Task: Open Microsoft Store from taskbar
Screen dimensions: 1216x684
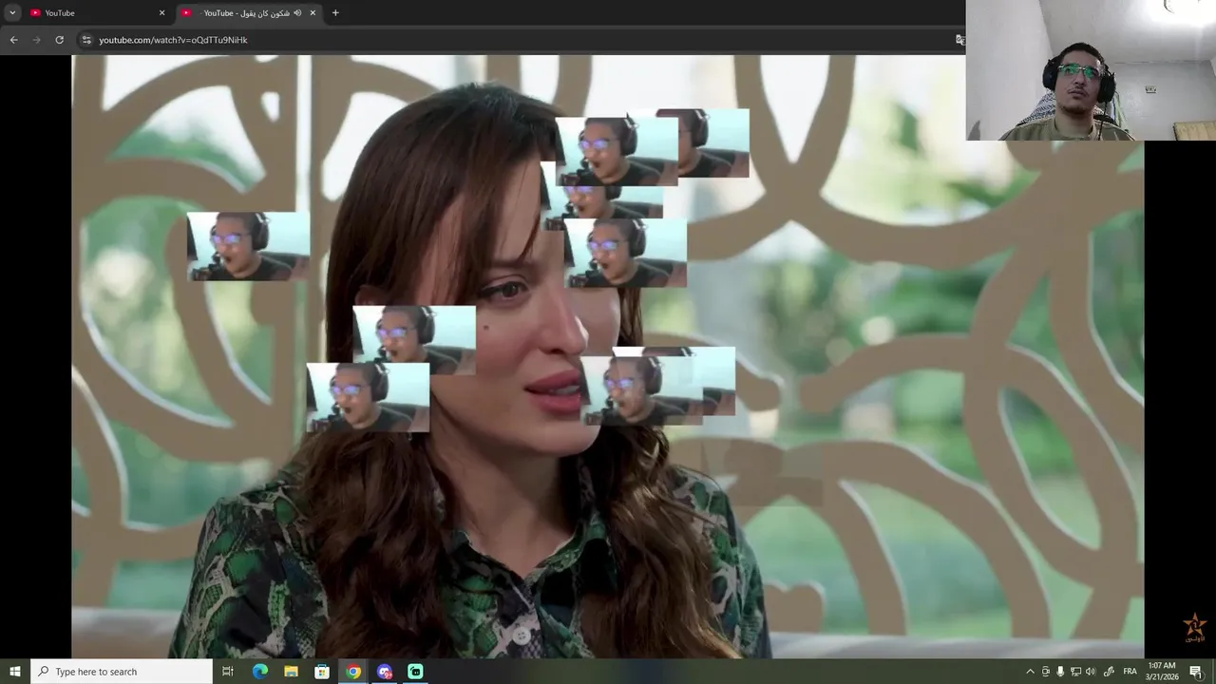Action: pos(322,672)
